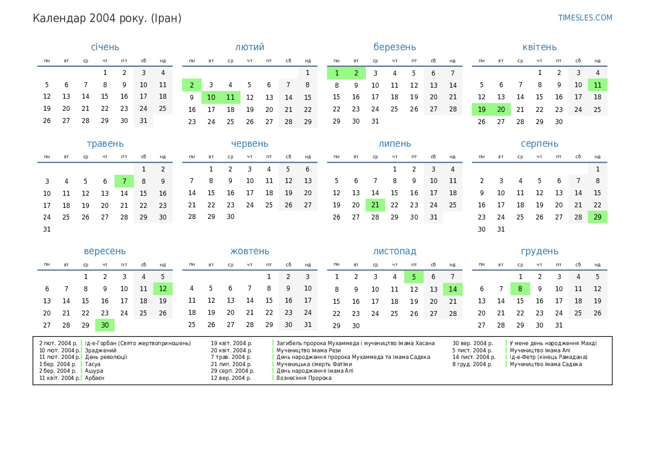
Task: Select highlighted 21 in липень
Action: coord(375,205)
